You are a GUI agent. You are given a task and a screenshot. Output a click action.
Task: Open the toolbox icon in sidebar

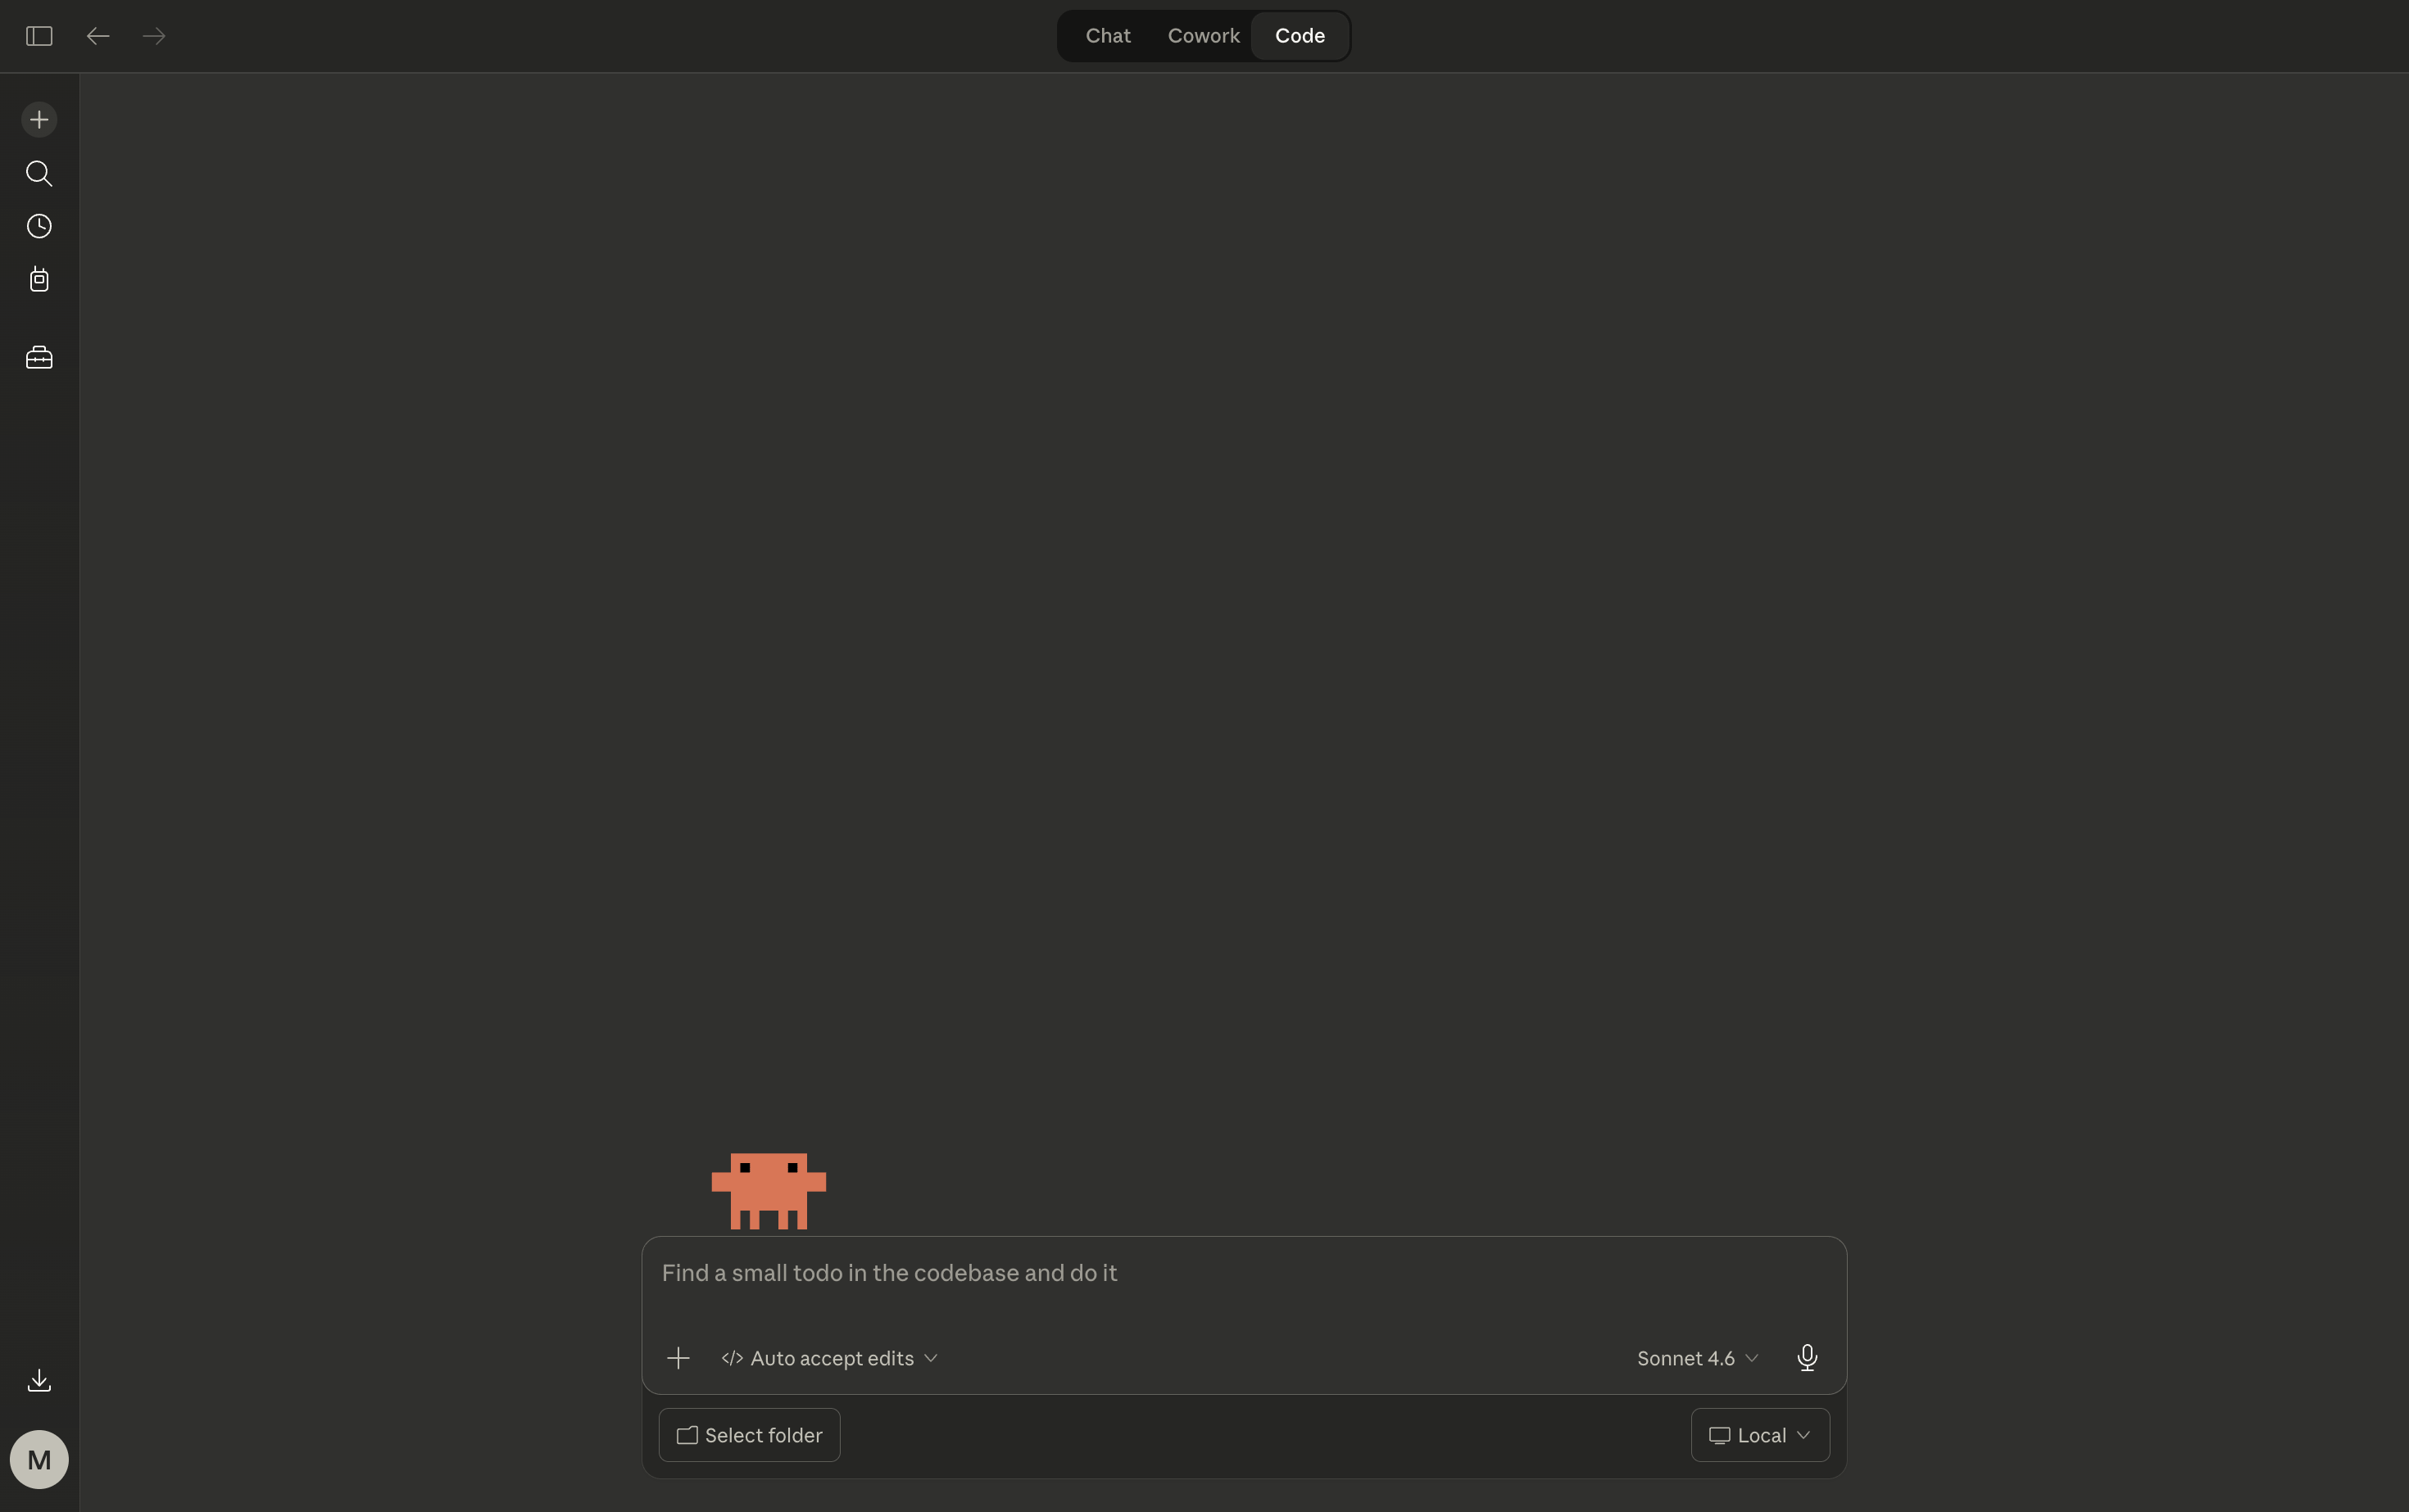pos(39,357)
